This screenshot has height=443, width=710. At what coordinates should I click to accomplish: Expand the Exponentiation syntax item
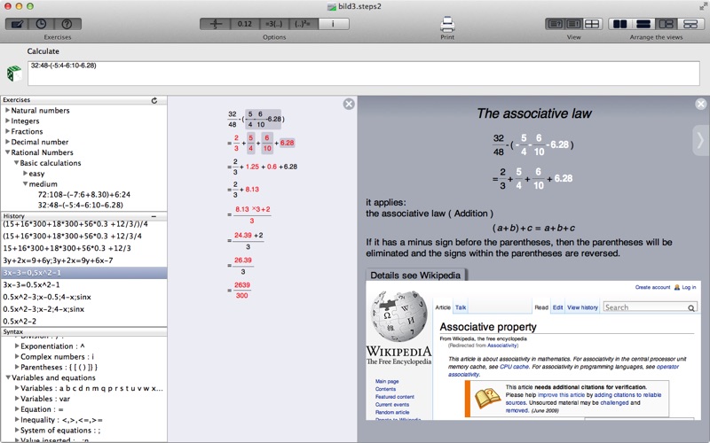click(x=17, y=346)
